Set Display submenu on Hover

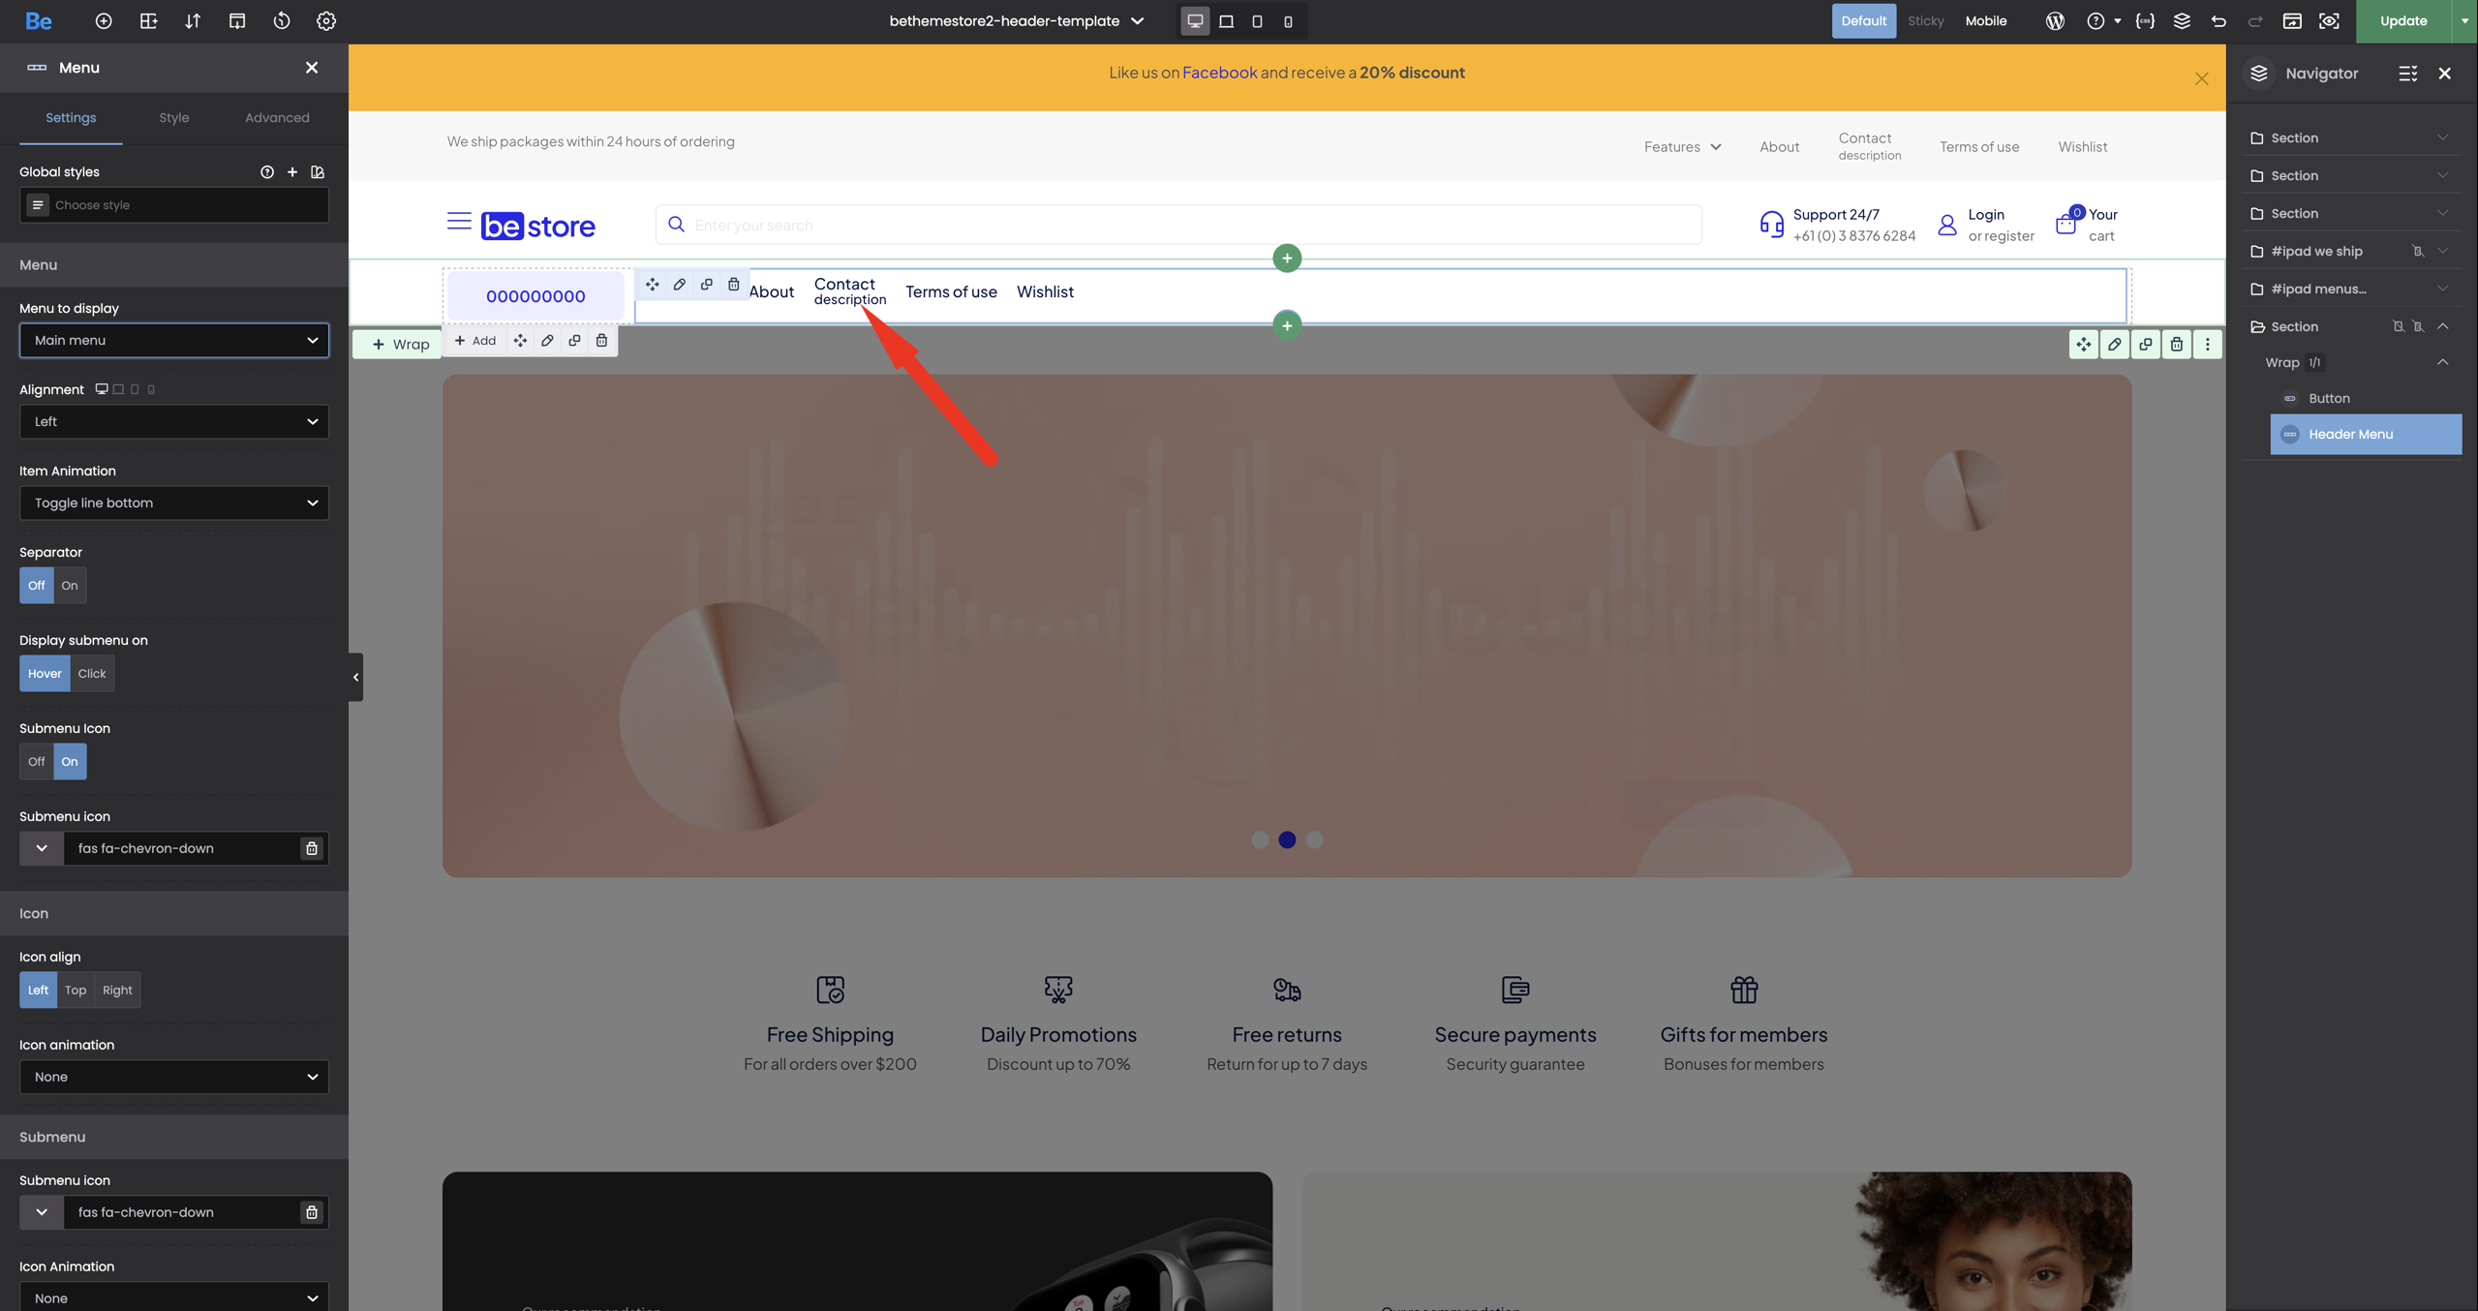pos(45,673)
